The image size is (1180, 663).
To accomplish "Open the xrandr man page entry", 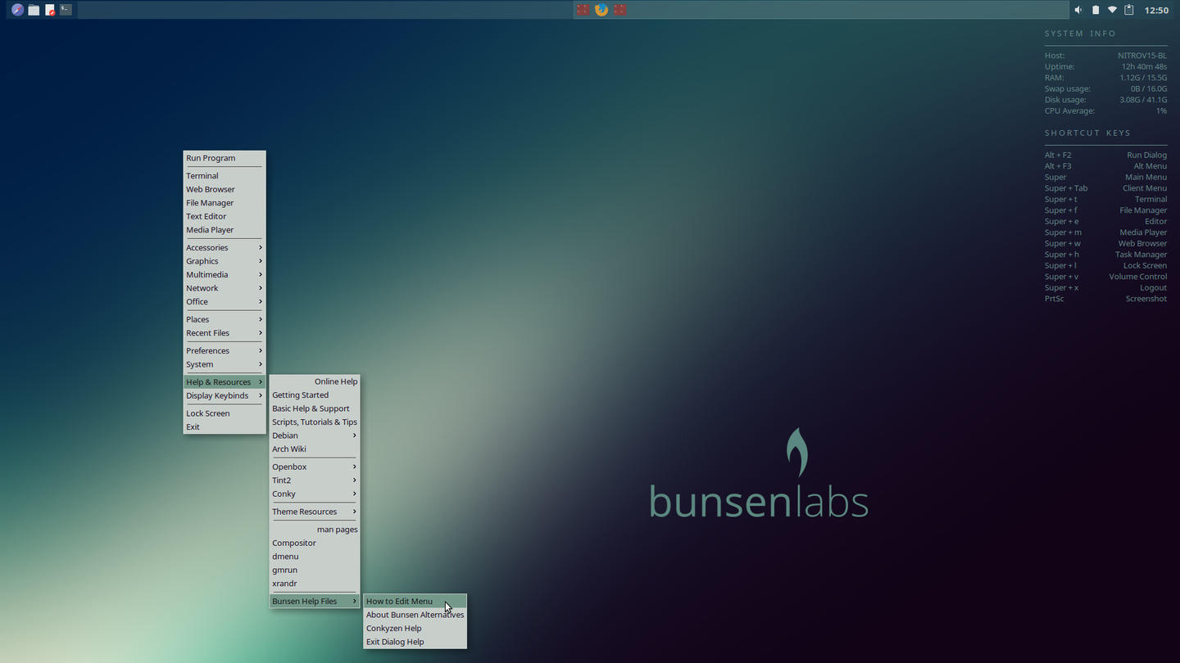I will pyautogui.click(x=315, y=584).
